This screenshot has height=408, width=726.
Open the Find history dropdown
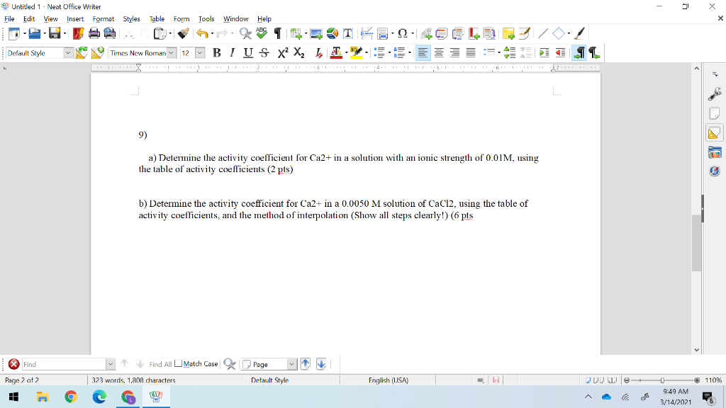110,364
